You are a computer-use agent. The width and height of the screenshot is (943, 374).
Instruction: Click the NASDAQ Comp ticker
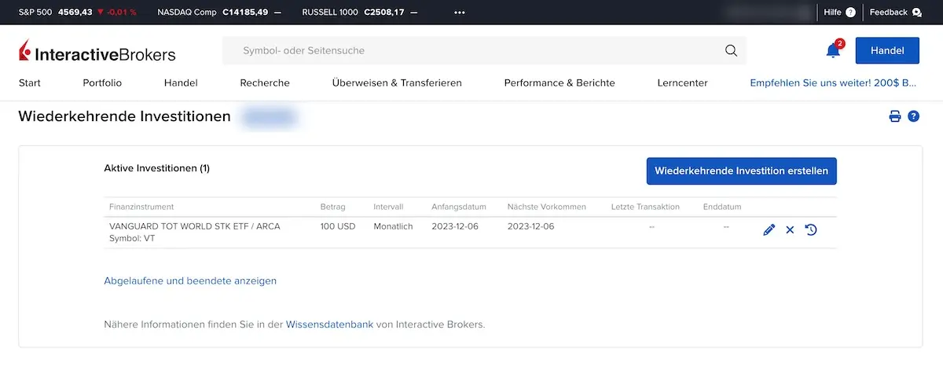219,13
